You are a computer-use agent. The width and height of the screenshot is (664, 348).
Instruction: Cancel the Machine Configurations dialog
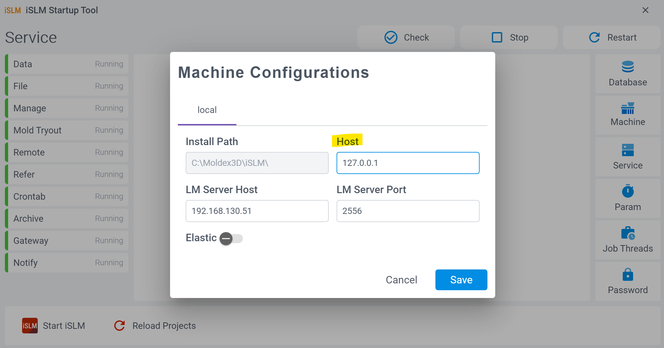401,280
